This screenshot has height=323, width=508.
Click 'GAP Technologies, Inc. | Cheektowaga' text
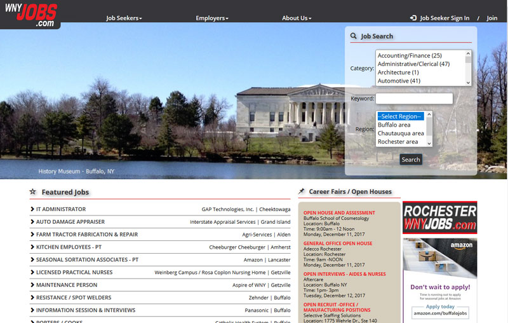246,209
